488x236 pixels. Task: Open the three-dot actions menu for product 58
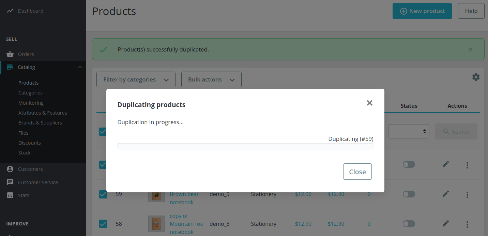[x=467, y=224]
